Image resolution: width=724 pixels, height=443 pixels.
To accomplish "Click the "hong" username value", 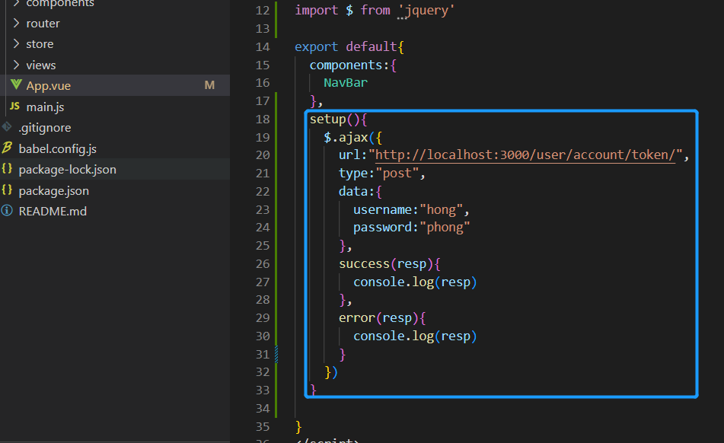I will point(442,210).
